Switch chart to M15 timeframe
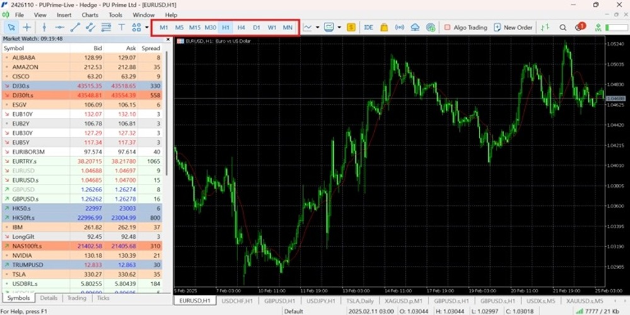 coord(195,28)
